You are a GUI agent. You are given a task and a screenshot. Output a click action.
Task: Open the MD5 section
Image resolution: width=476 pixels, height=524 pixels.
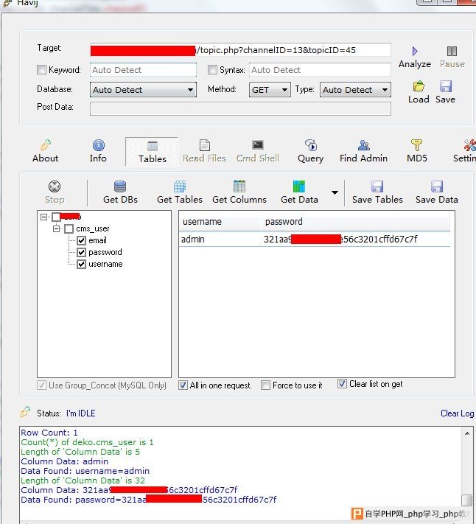[416, 151]
